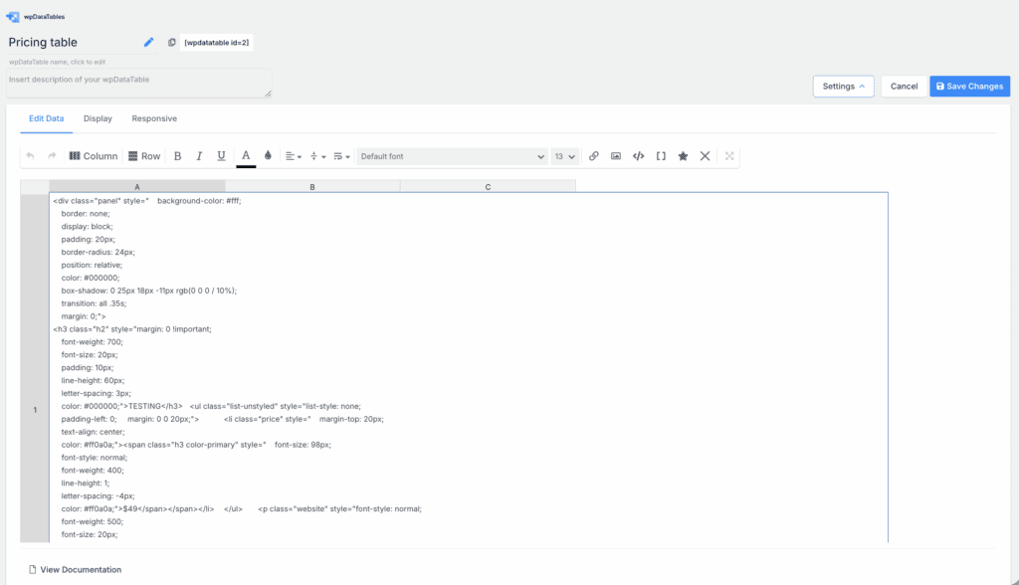The height and width of the screenshot is (585, 1019).
Task: Click Save Changes
Action: [969, 87]
